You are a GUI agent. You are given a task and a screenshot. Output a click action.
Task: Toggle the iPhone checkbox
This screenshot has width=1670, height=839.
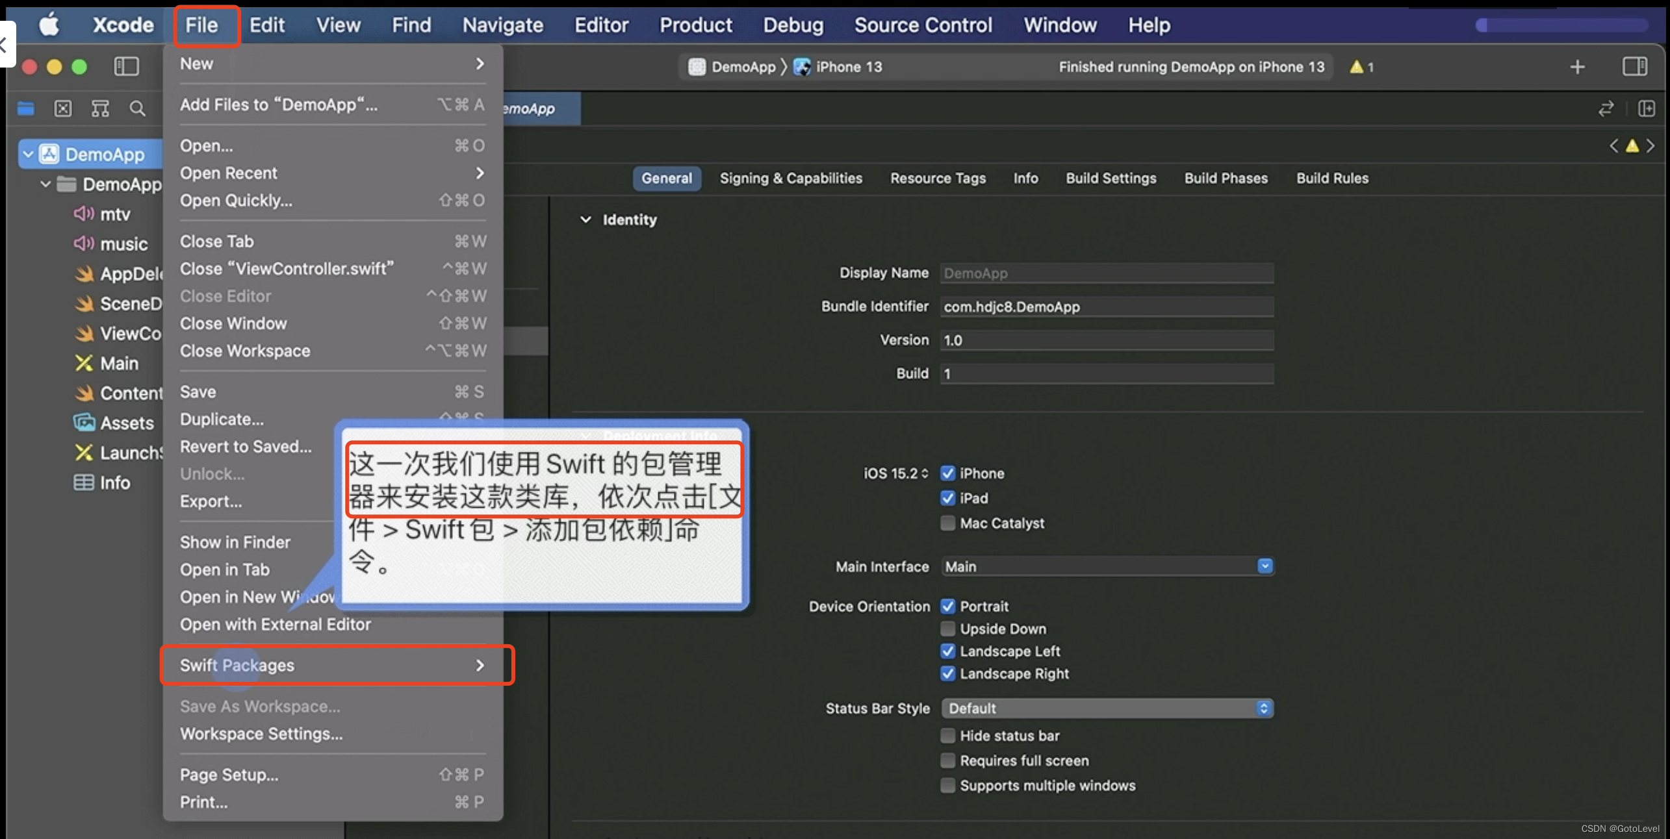[x=947, y=473]
